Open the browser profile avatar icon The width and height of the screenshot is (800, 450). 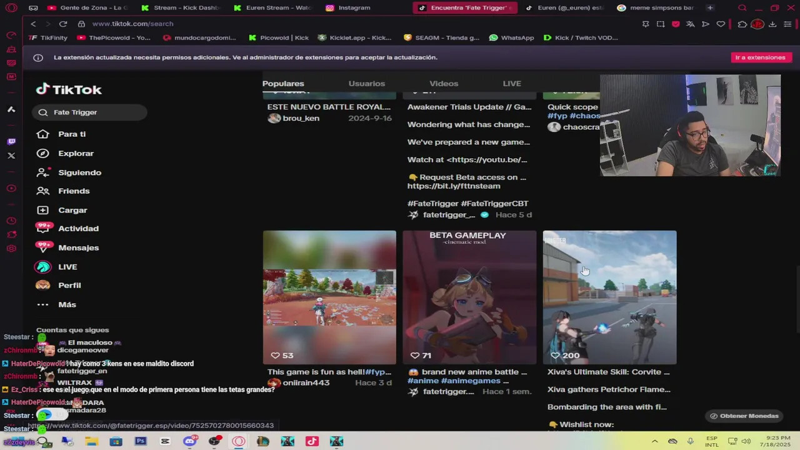click(757, 24)
